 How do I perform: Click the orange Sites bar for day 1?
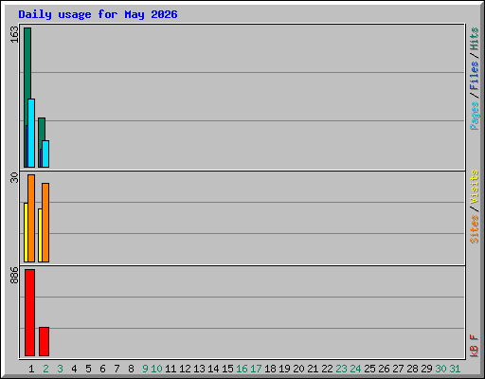[x=31, y=218]
